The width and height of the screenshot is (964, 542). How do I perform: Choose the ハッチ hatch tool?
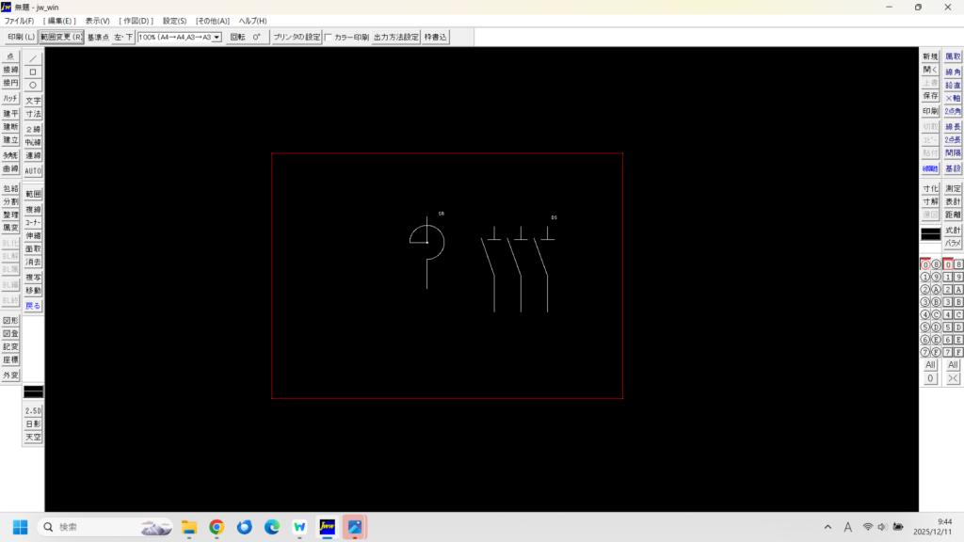click(x=10, y=99)
